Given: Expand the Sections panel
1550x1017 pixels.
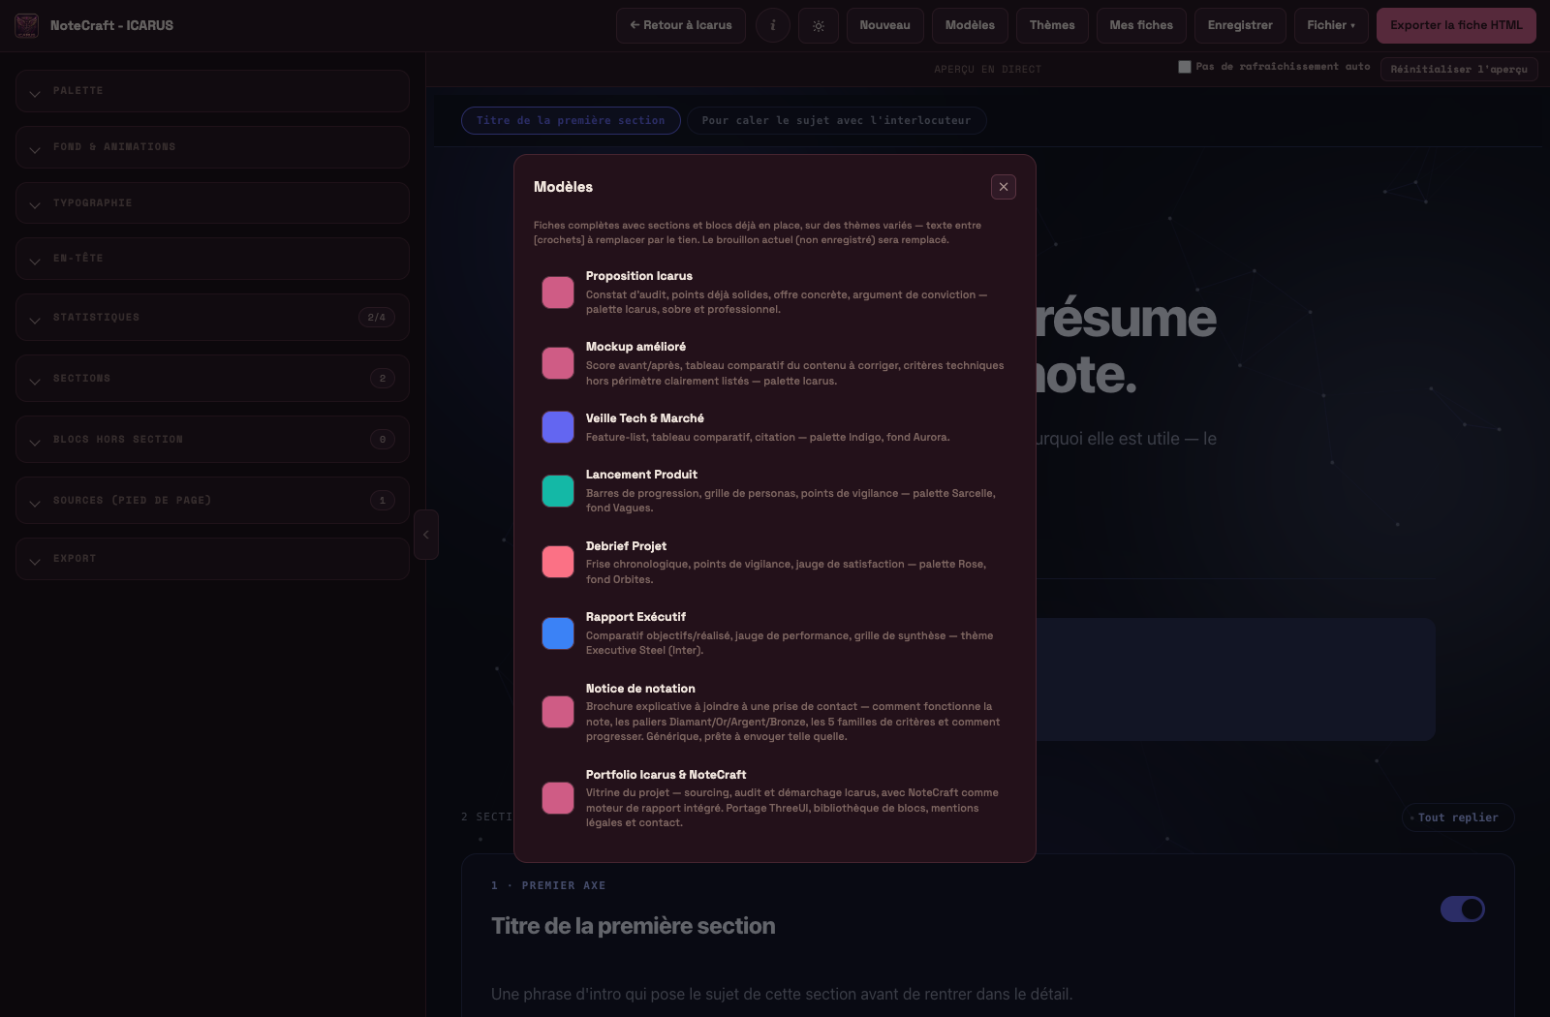Looking at the screenshot, I should pyautogui.click(x=212, y=379).
